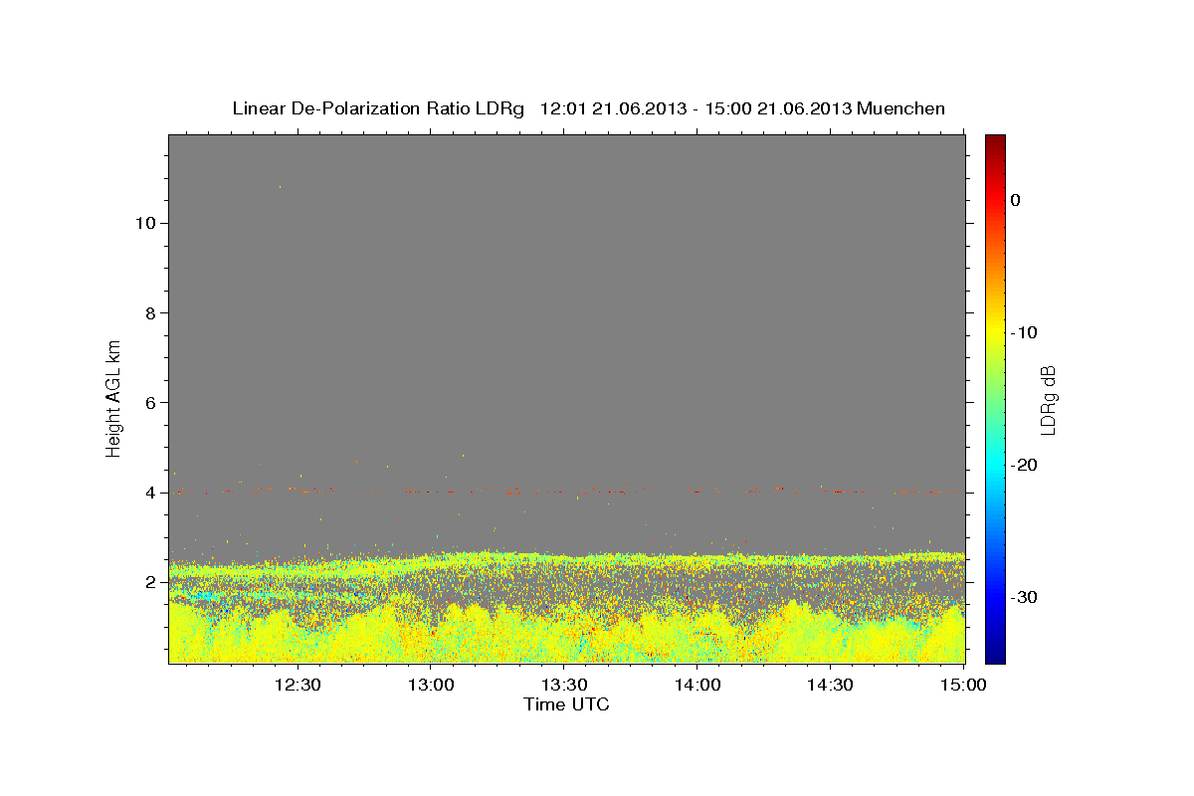Click the LDRg dB colorbar label
Image resolution: width=1194 pixels, height=796 pixels.
coord(1048,399)
